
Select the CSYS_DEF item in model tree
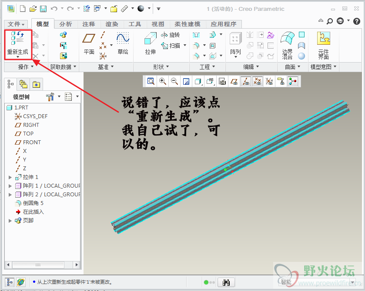point(31,116)
